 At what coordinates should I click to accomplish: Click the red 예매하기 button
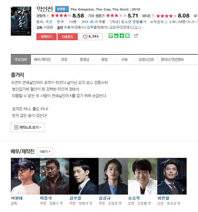[47, 37]
